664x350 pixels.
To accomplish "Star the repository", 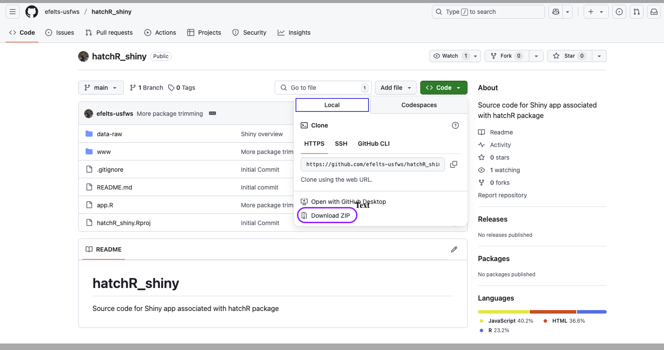I will pyautogui.click(x=570, y=56).
